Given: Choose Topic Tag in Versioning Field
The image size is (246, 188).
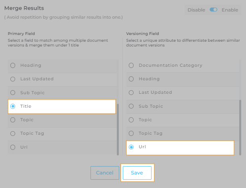Looking at the screenshot, I should (132, 133).
